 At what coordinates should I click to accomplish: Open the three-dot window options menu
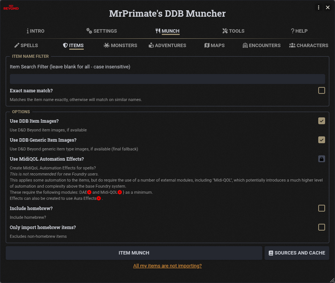click(x=319, y=8)
